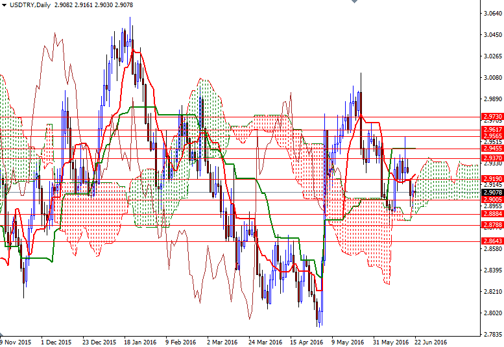Image resolution: width=504 pixels, height=347 pixels.
Task: Click the 2.8020 price scale value
Action: [x=493, y=313]
